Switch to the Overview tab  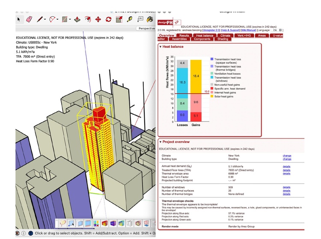click(x=166, y=35)
